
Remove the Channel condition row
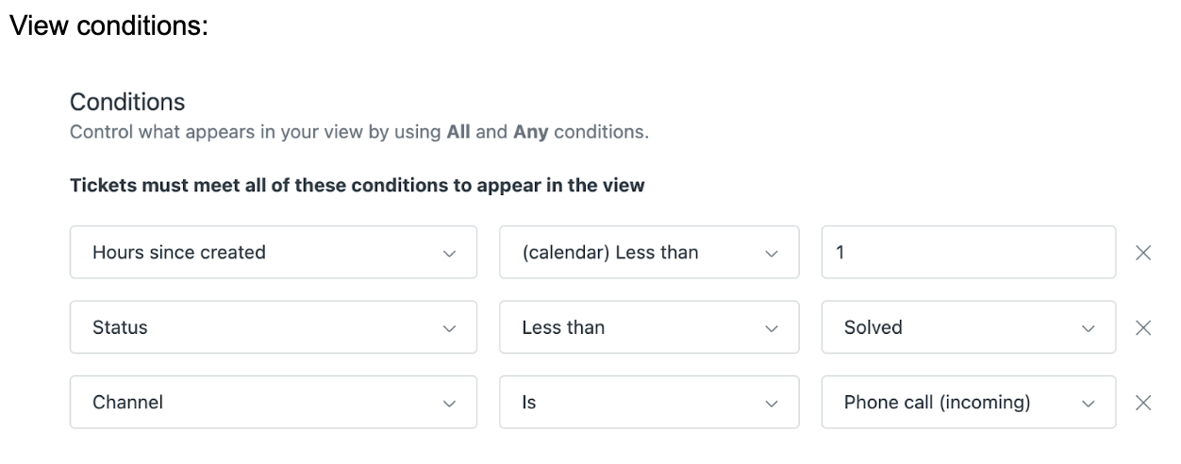(x=1143, y=403)
